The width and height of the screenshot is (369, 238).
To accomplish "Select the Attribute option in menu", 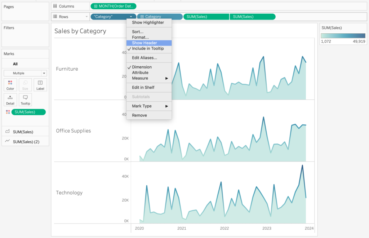I will 140,72.
